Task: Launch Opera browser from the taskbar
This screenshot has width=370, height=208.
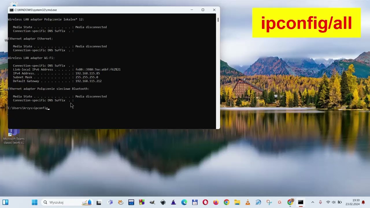Action: pyautogui.click(x=205, y=202)
